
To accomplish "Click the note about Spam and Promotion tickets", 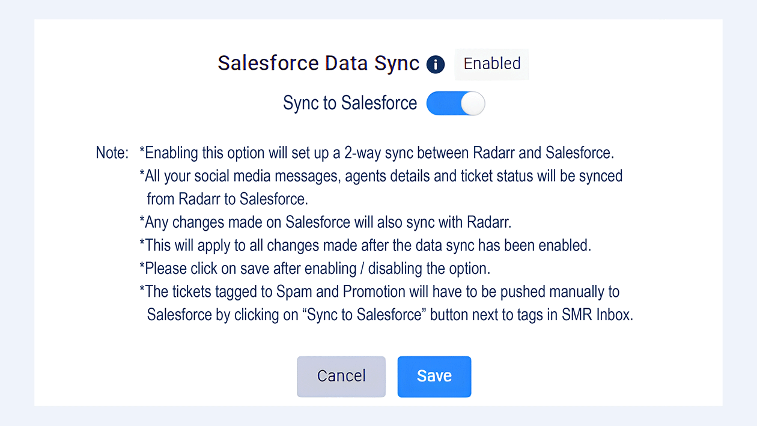I will [x=379, y=292].
